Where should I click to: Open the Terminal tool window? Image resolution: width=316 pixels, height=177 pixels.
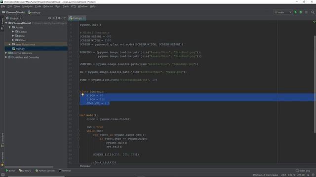point(65,171)
